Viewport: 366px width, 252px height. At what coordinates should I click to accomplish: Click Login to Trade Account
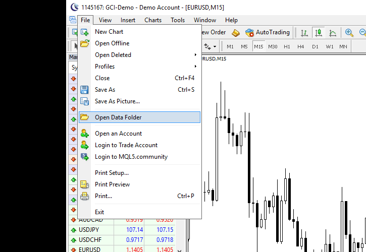pos(126,145)
